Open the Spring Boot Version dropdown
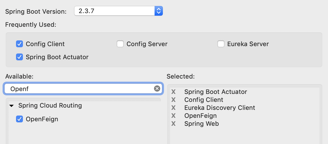The width and height of the screenshot is (328, 144). click(158, 11)
